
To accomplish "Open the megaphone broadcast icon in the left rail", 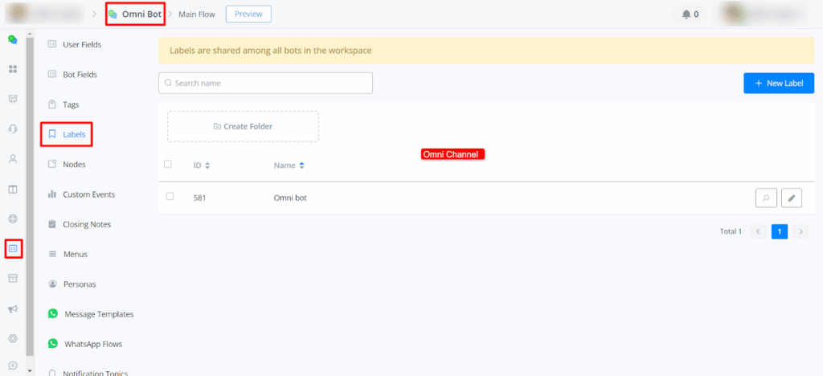I will click(x=13, y=309).
